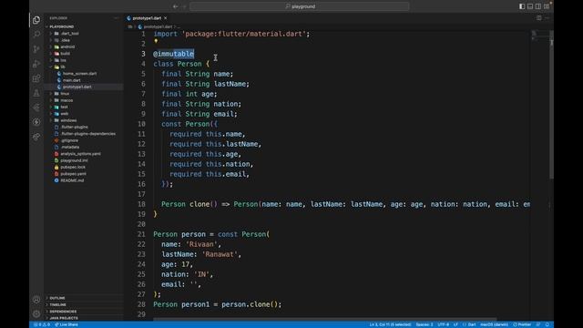Click errors and warnings count in status bar
Screen dimensions: 583x328
pos(42,324)
